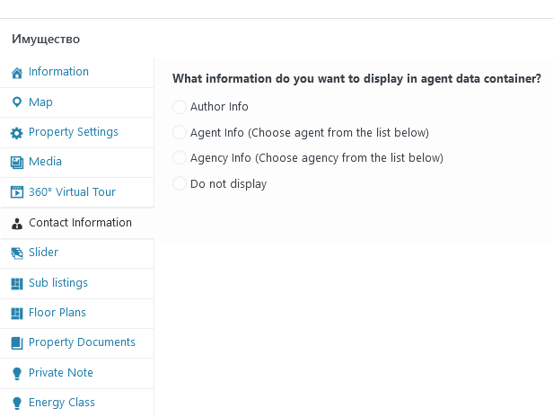Choose the Agent Info radio option

point(180,132)
